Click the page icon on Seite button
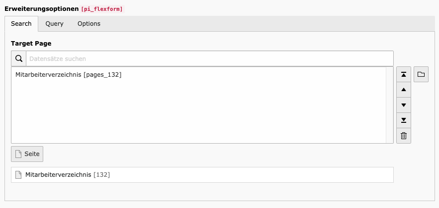Screen dimensions: 439x208 point(18,154)
